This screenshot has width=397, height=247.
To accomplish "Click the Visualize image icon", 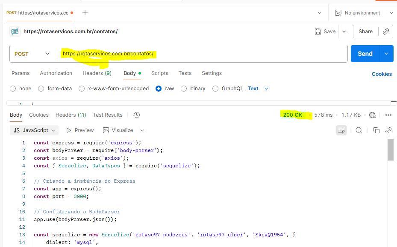I will [x=106, y=130].
